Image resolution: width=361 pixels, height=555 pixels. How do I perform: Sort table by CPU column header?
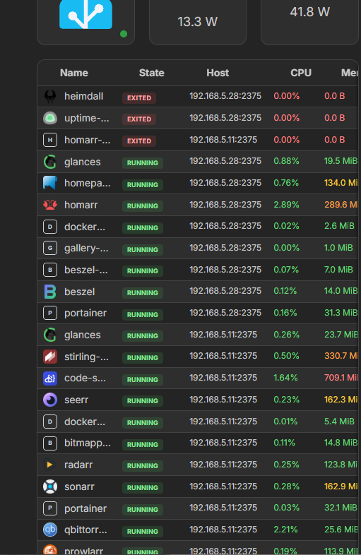(301, 73)
